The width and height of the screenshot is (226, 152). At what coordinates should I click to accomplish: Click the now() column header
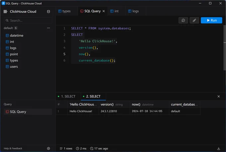click(x=150, y=104)
